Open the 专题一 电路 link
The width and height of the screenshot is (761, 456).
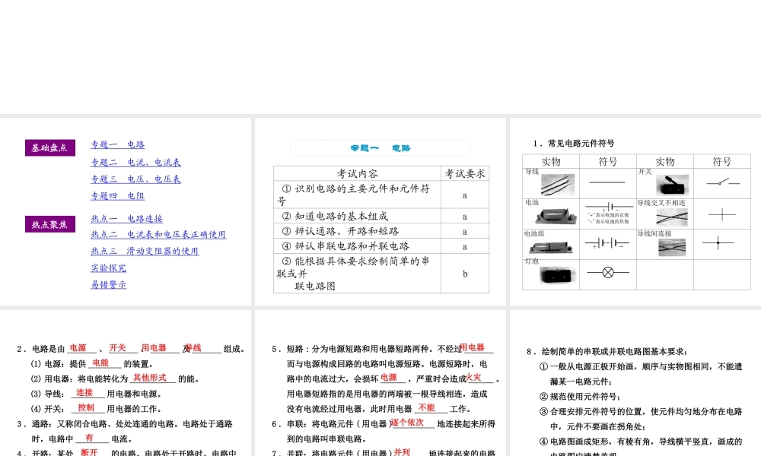point(118,144)
